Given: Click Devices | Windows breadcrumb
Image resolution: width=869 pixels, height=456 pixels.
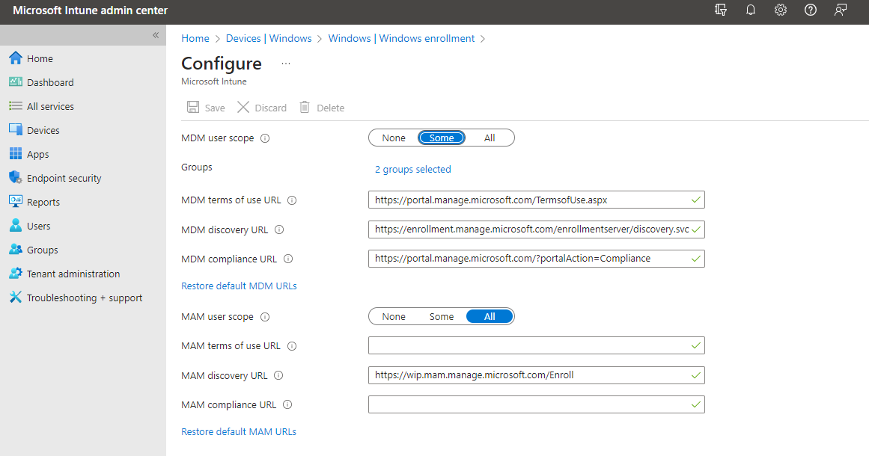Looking at the screenshot, I should pos(269,38).
